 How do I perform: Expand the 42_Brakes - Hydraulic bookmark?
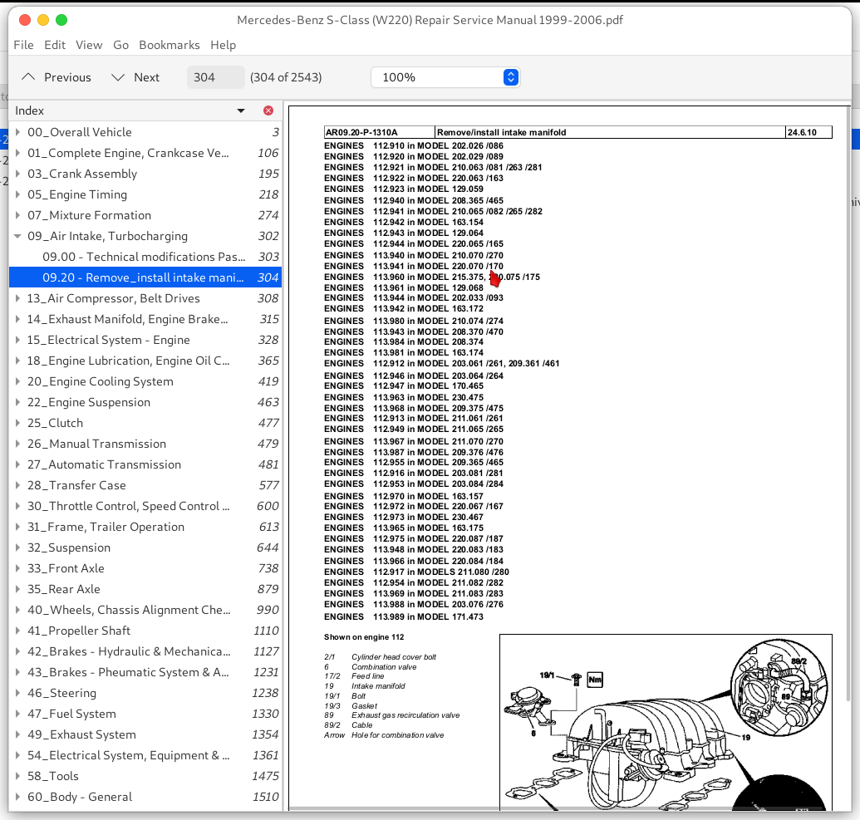click(x=17, y=651)
